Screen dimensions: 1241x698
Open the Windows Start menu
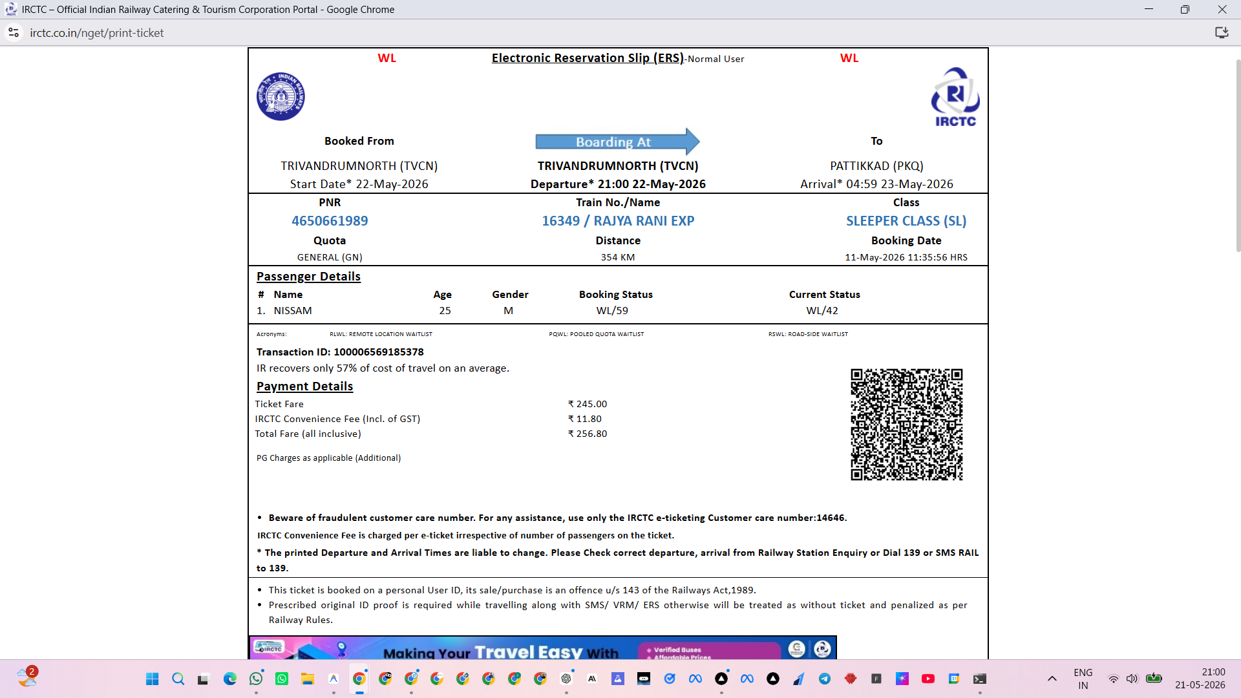pos(153,679)
